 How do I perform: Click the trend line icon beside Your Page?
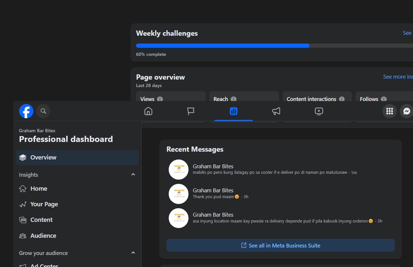point(23,204)
